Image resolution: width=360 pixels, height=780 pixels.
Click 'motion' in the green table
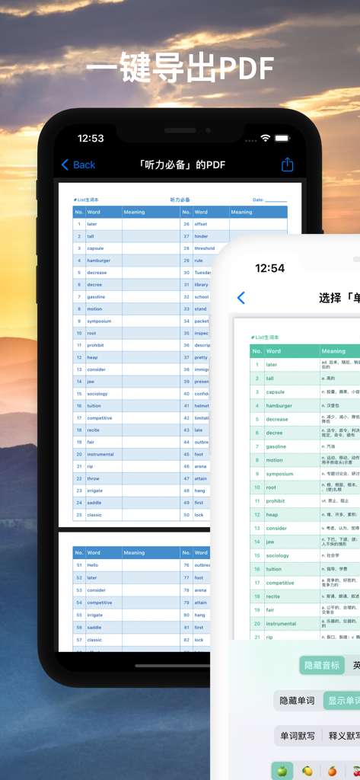pyautogui.click(x=274, y=460)
